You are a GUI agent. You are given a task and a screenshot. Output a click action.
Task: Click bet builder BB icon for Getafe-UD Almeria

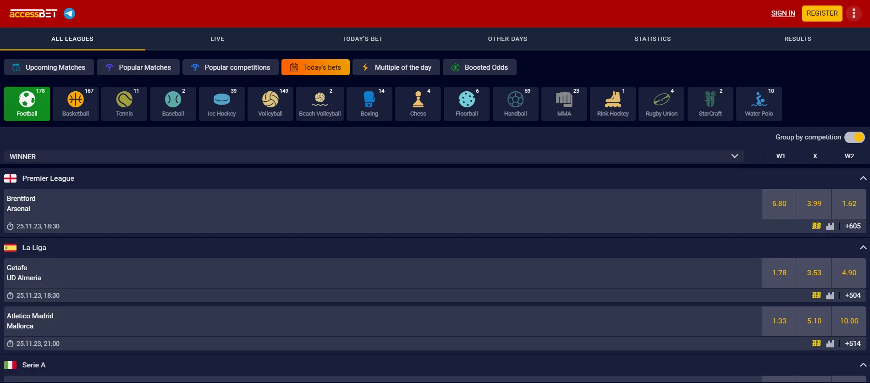click(816, 295)
